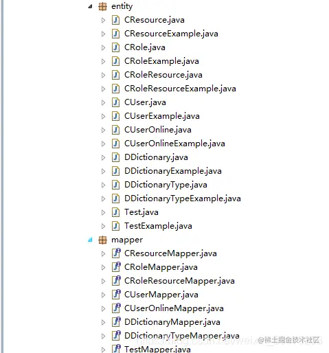The height and width of the screenshot is (353, 329).
Task: Expand the CUser.java node arrow
Action: click(103, 103)
